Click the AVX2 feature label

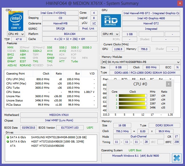pos(63,51)
